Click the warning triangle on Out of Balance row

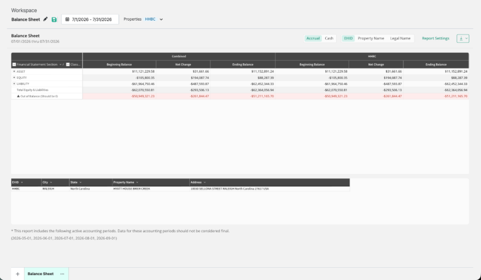(18, 96)
